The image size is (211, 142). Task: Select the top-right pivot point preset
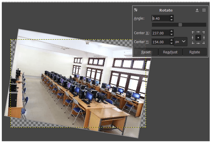203,32
